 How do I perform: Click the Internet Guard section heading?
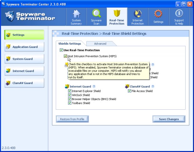coord(80,86)
